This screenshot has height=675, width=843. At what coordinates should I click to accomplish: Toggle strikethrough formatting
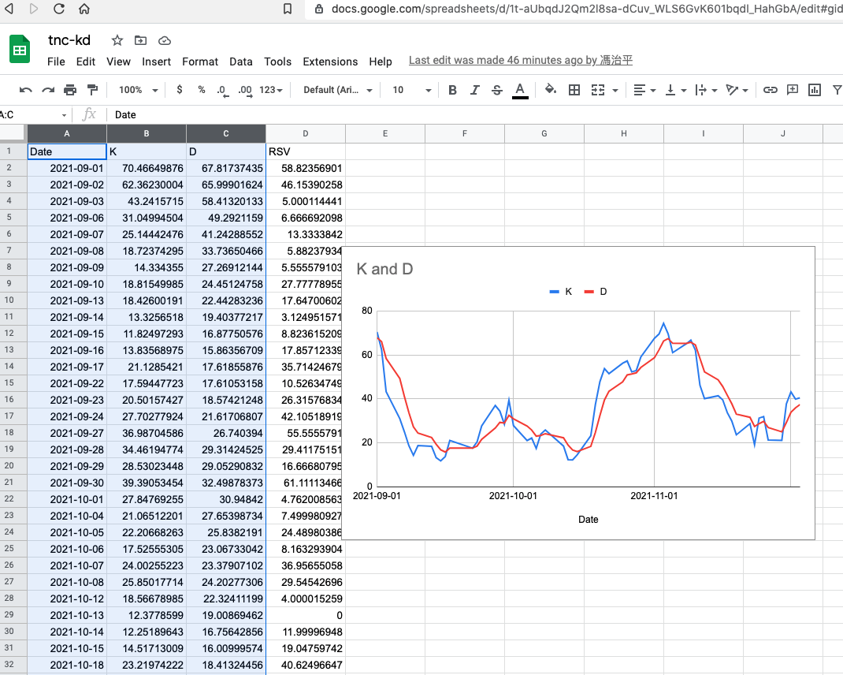496,90
